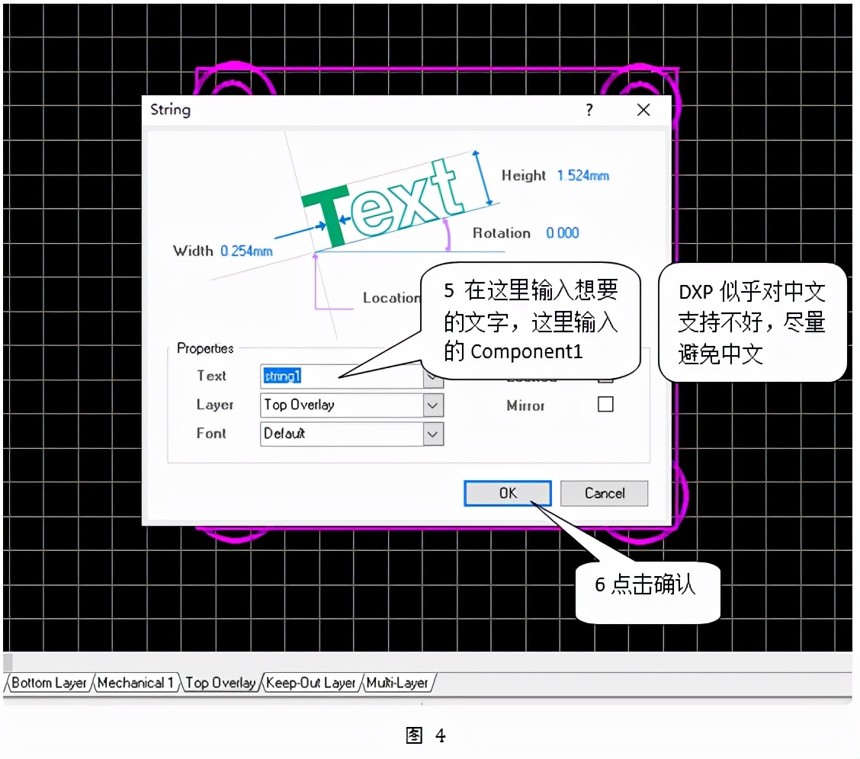Viewport: 860px width, 759px height.
Task: Select the Mechanical 1 layer tab
Action: point(136,682)
